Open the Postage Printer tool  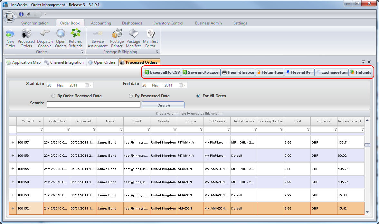click(x=117, y=38)
